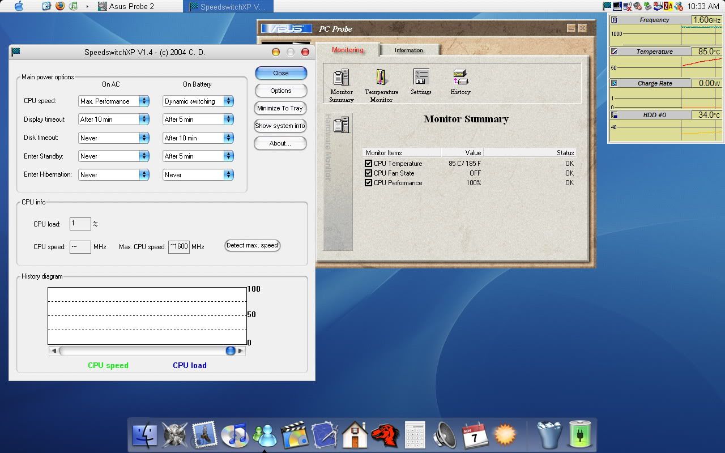Open the On Battery Enter Hibernation dropdown
Screen dimensions: 725x453
(x=198, y=175)
